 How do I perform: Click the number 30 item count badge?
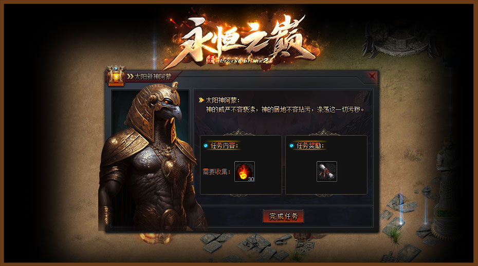tap(251, 179)
